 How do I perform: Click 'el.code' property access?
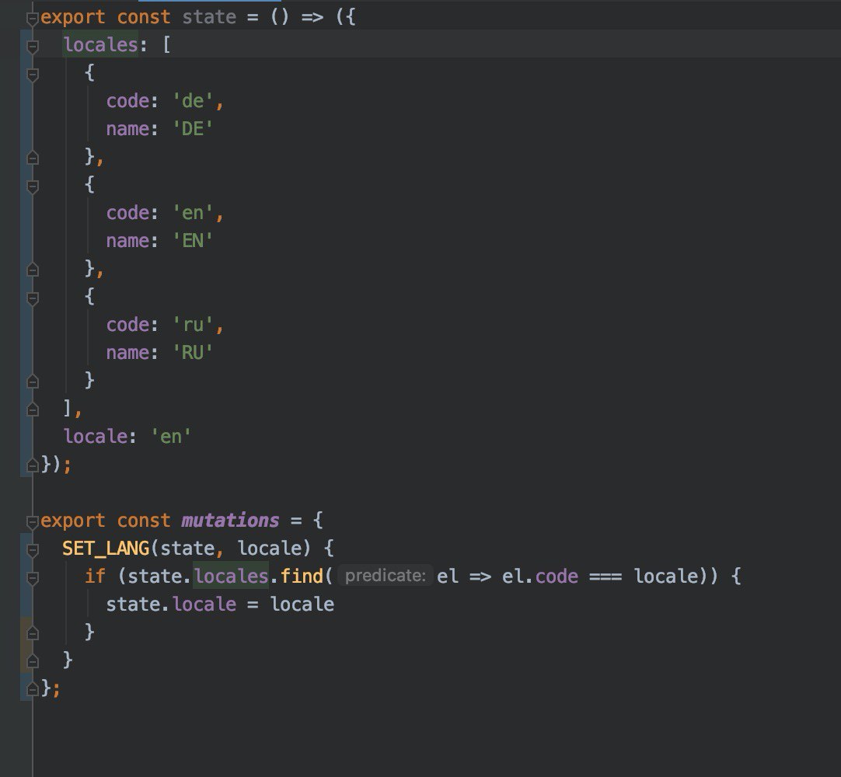click(x=540, y=576)
